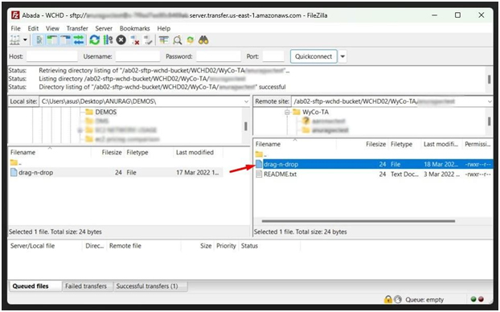Open the Help menu

163,28
